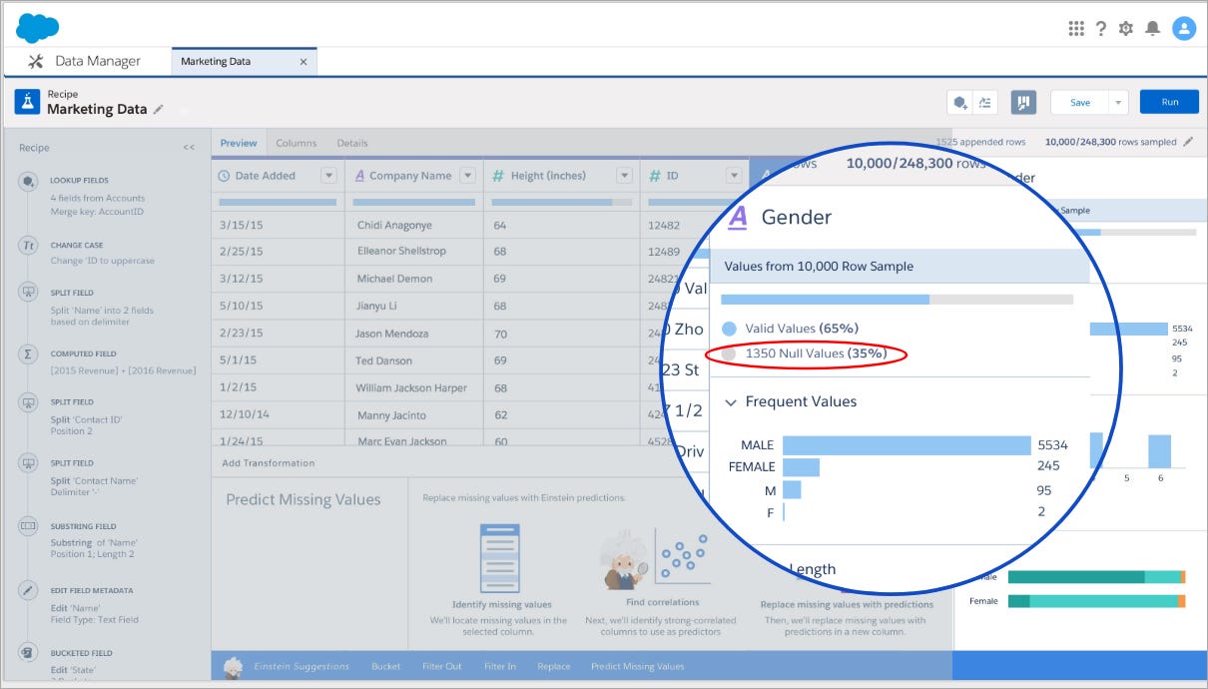Click the FEMALE frequency bar
This screenshot has height=689, width=1208.
coord(801,466)
